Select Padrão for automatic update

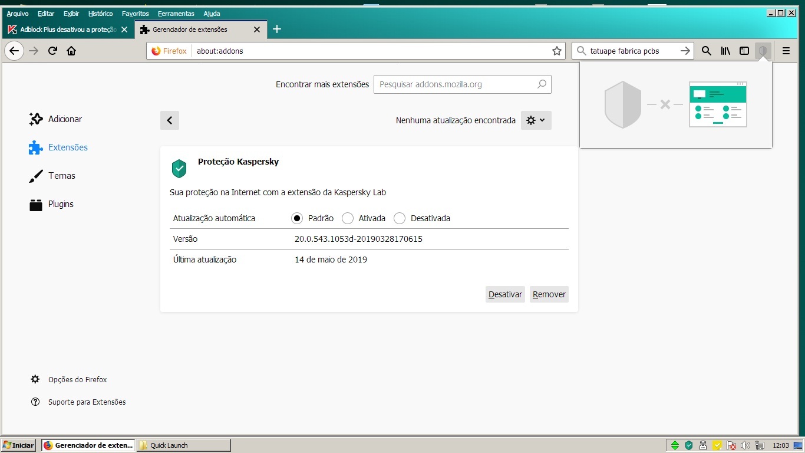pyautogui.click(x=297, y=218)
